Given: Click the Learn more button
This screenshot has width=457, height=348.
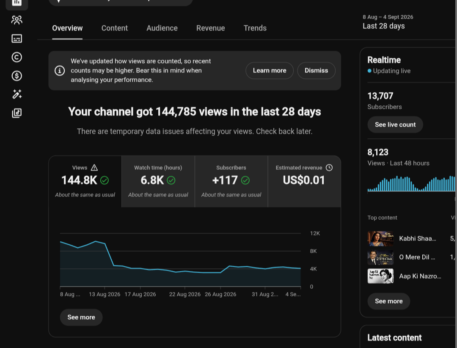Looking at the screenshot, I should (270, 71).
